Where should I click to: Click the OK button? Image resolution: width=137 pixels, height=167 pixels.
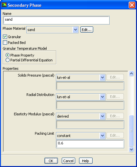pos(51,161)
